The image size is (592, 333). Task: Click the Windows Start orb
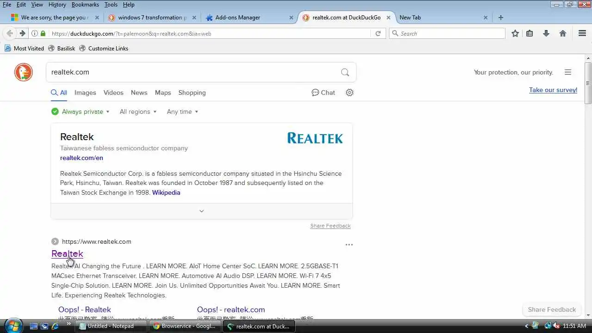point(13,326)
